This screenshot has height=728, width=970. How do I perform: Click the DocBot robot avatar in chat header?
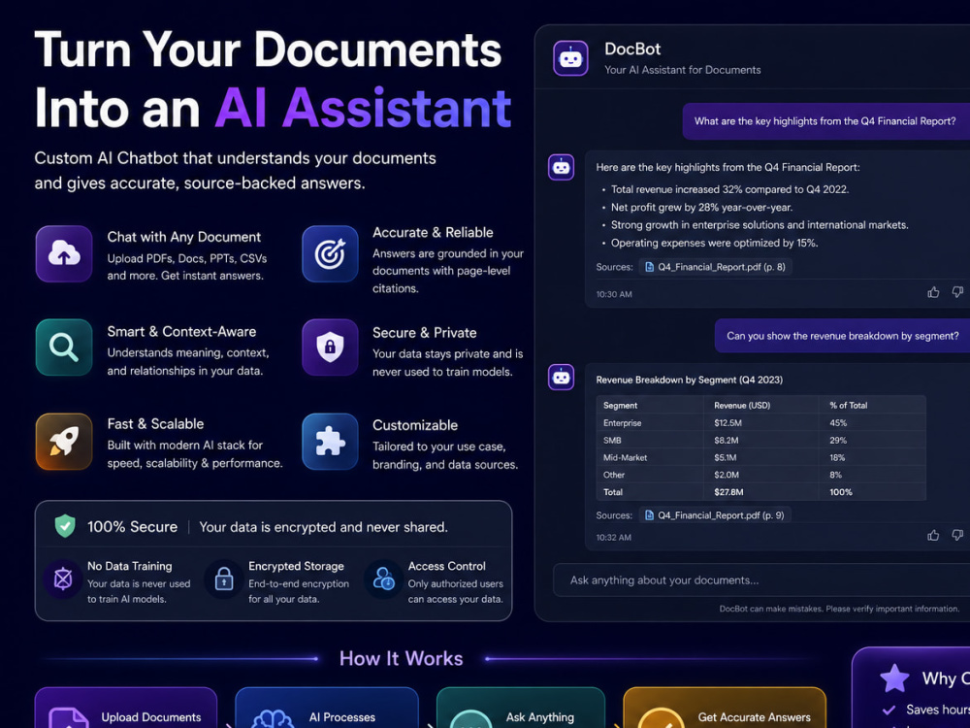[570, 59]
